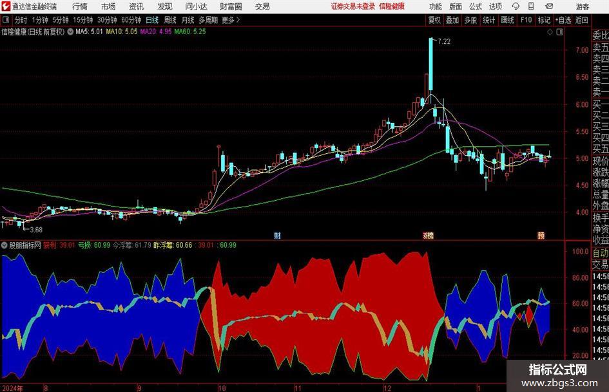Screen dimensions: 609x392
Task: Click the 标记 mark button
Action: click(544, 20)
